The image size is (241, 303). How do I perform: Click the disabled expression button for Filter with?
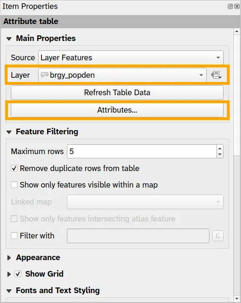click(218, 236)
